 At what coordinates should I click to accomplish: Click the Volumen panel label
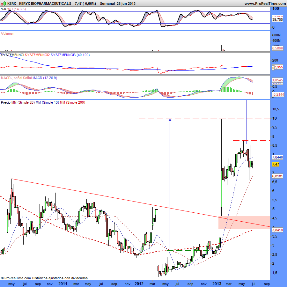8,33
